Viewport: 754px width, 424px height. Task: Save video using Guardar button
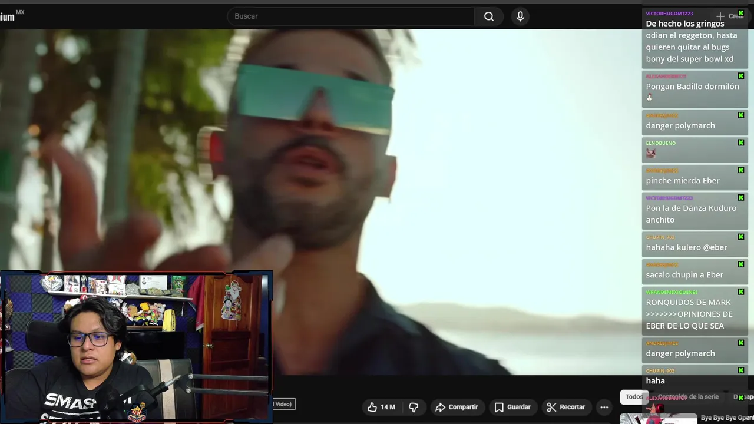512,407
